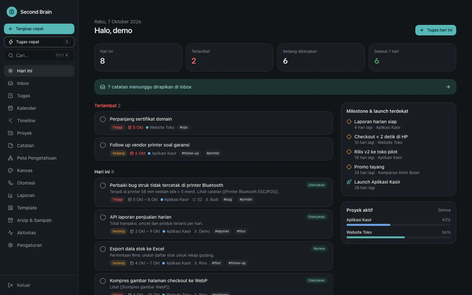Click arrow icon on the Inbox banner
The height and width of the screenshot is (295, 472).
pos(448,87)
